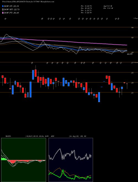Click the blue DOW ST legend swatch
Screen dimensions: 138x182
3,6
